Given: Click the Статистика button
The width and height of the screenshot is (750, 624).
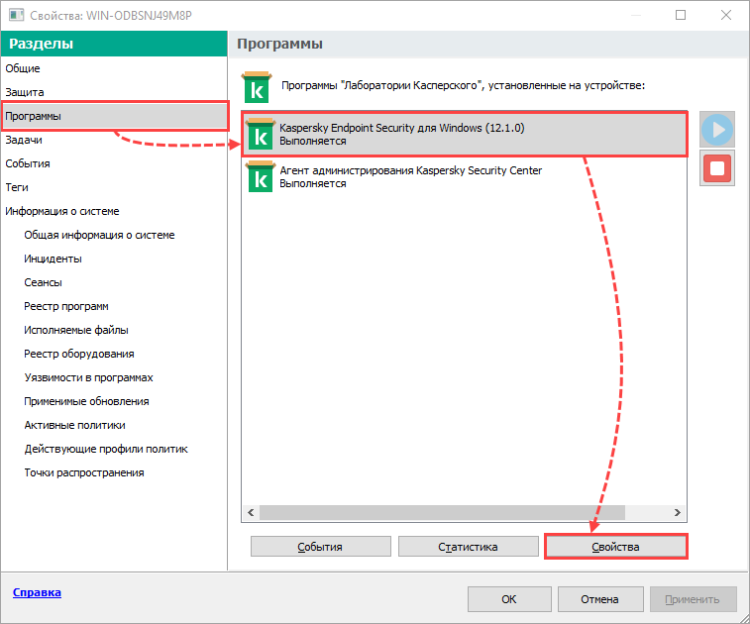Looking at the screenshot, I should pos(468,547).
